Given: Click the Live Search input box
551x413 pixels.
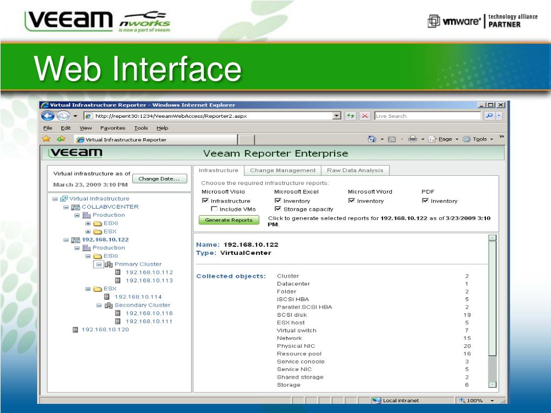Looking at the screenshot, I should [x=427, y=116].
